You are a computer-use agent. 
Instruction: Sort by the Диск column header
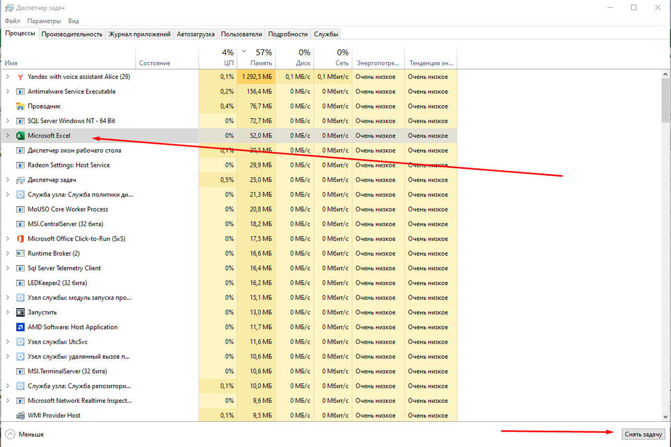click(295, 58)
